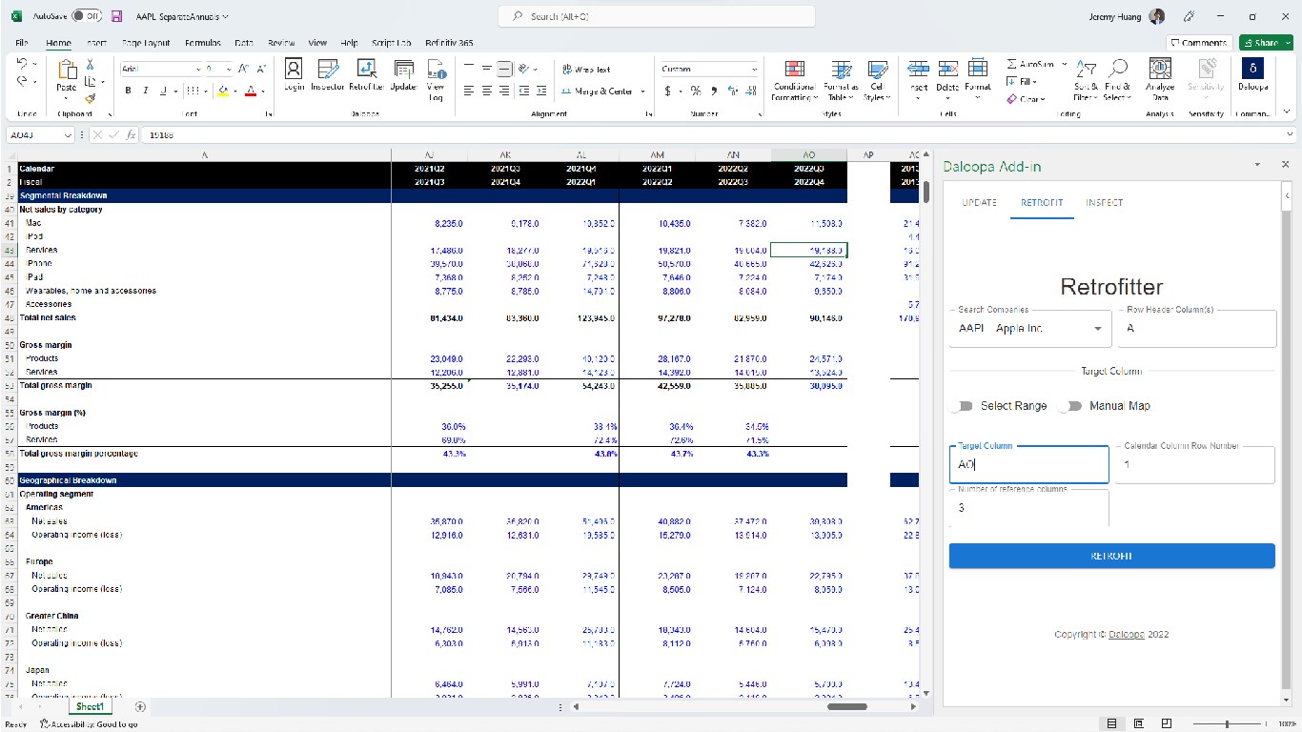Open the Format as Table dropdown
1302x732 pixels.
[x=842, y=80]
